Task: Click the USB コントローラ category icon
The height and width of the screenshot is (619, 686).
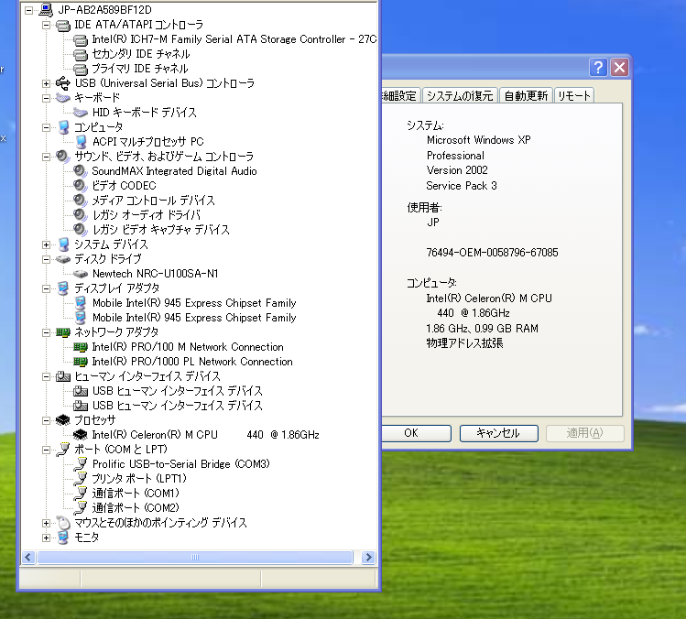Action: pyautogui.click(x=63, y=83)
